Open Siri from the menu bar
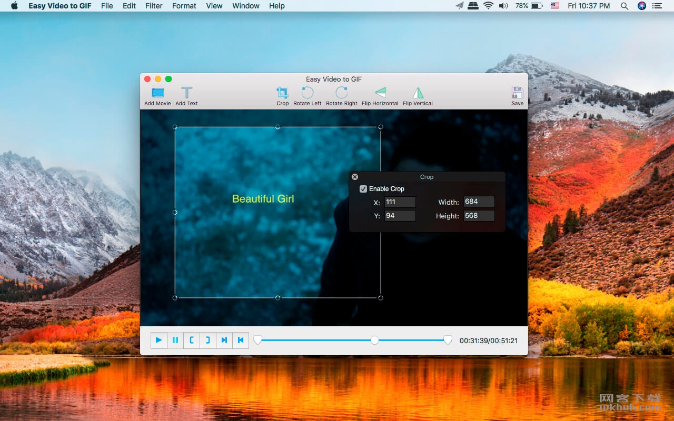 641,6
